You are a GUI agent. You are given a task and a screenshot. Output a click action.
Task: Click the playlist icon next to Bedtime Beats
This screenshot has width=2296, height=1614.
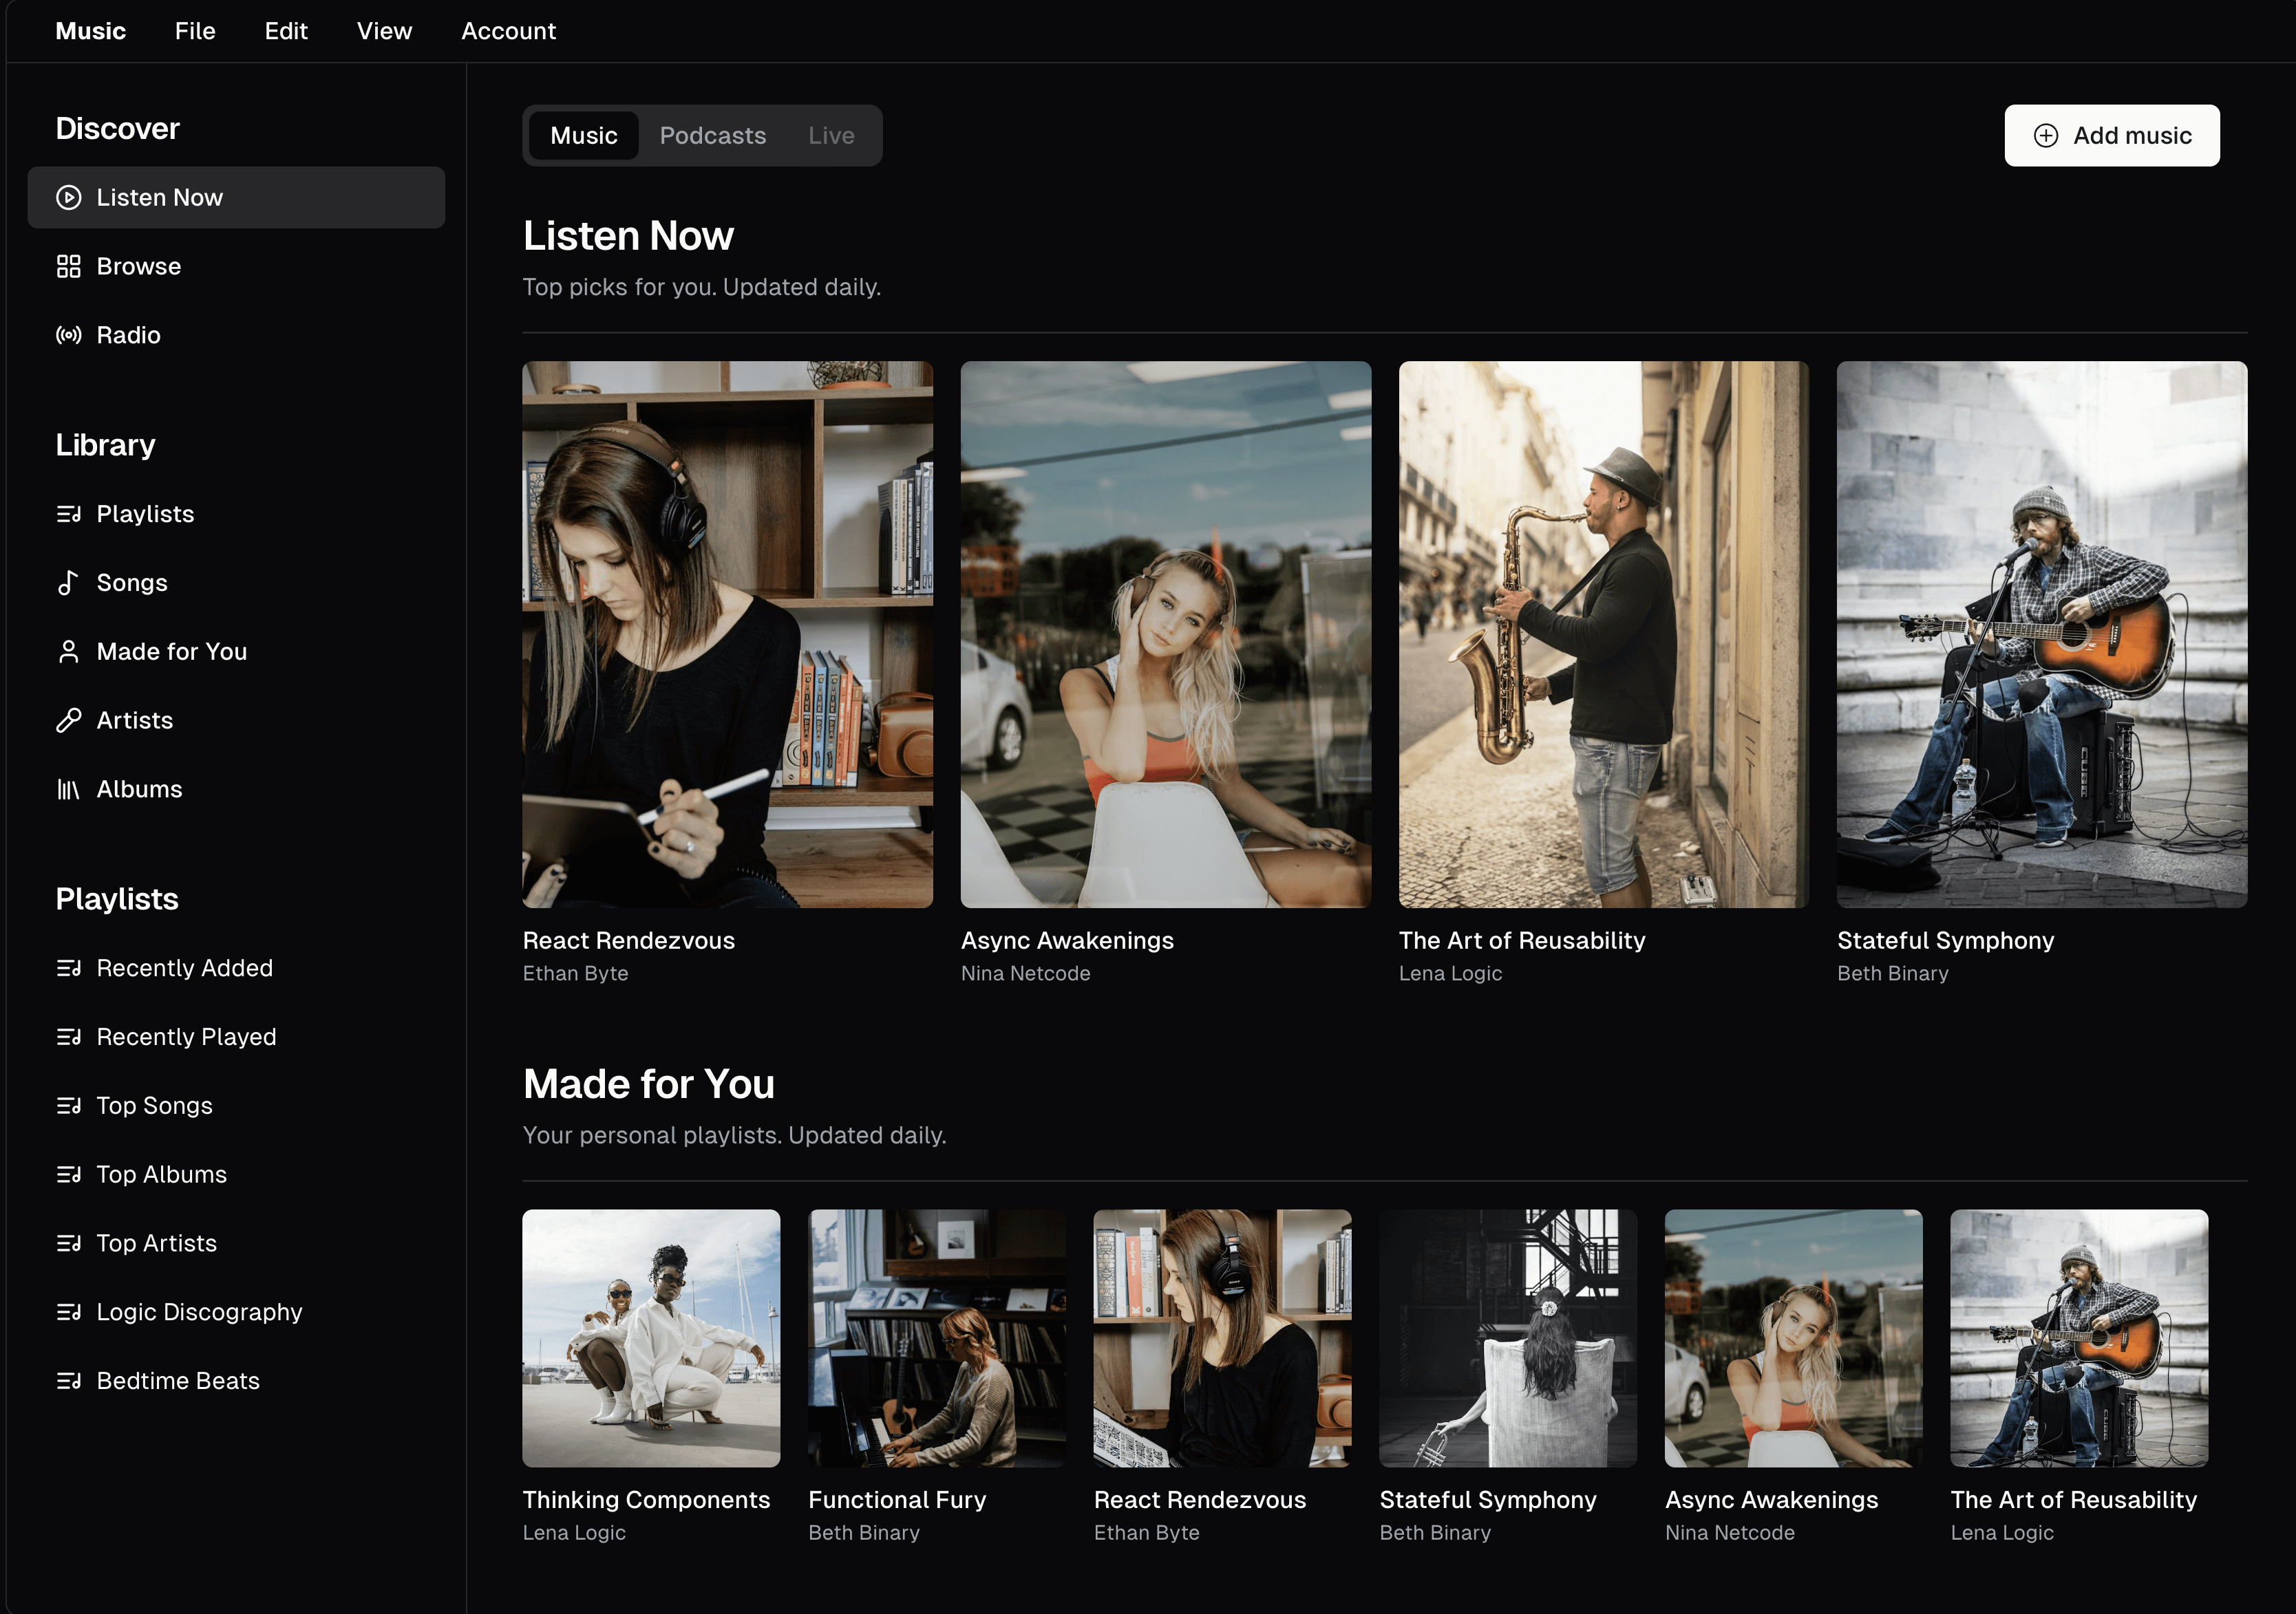[68, 1381]
